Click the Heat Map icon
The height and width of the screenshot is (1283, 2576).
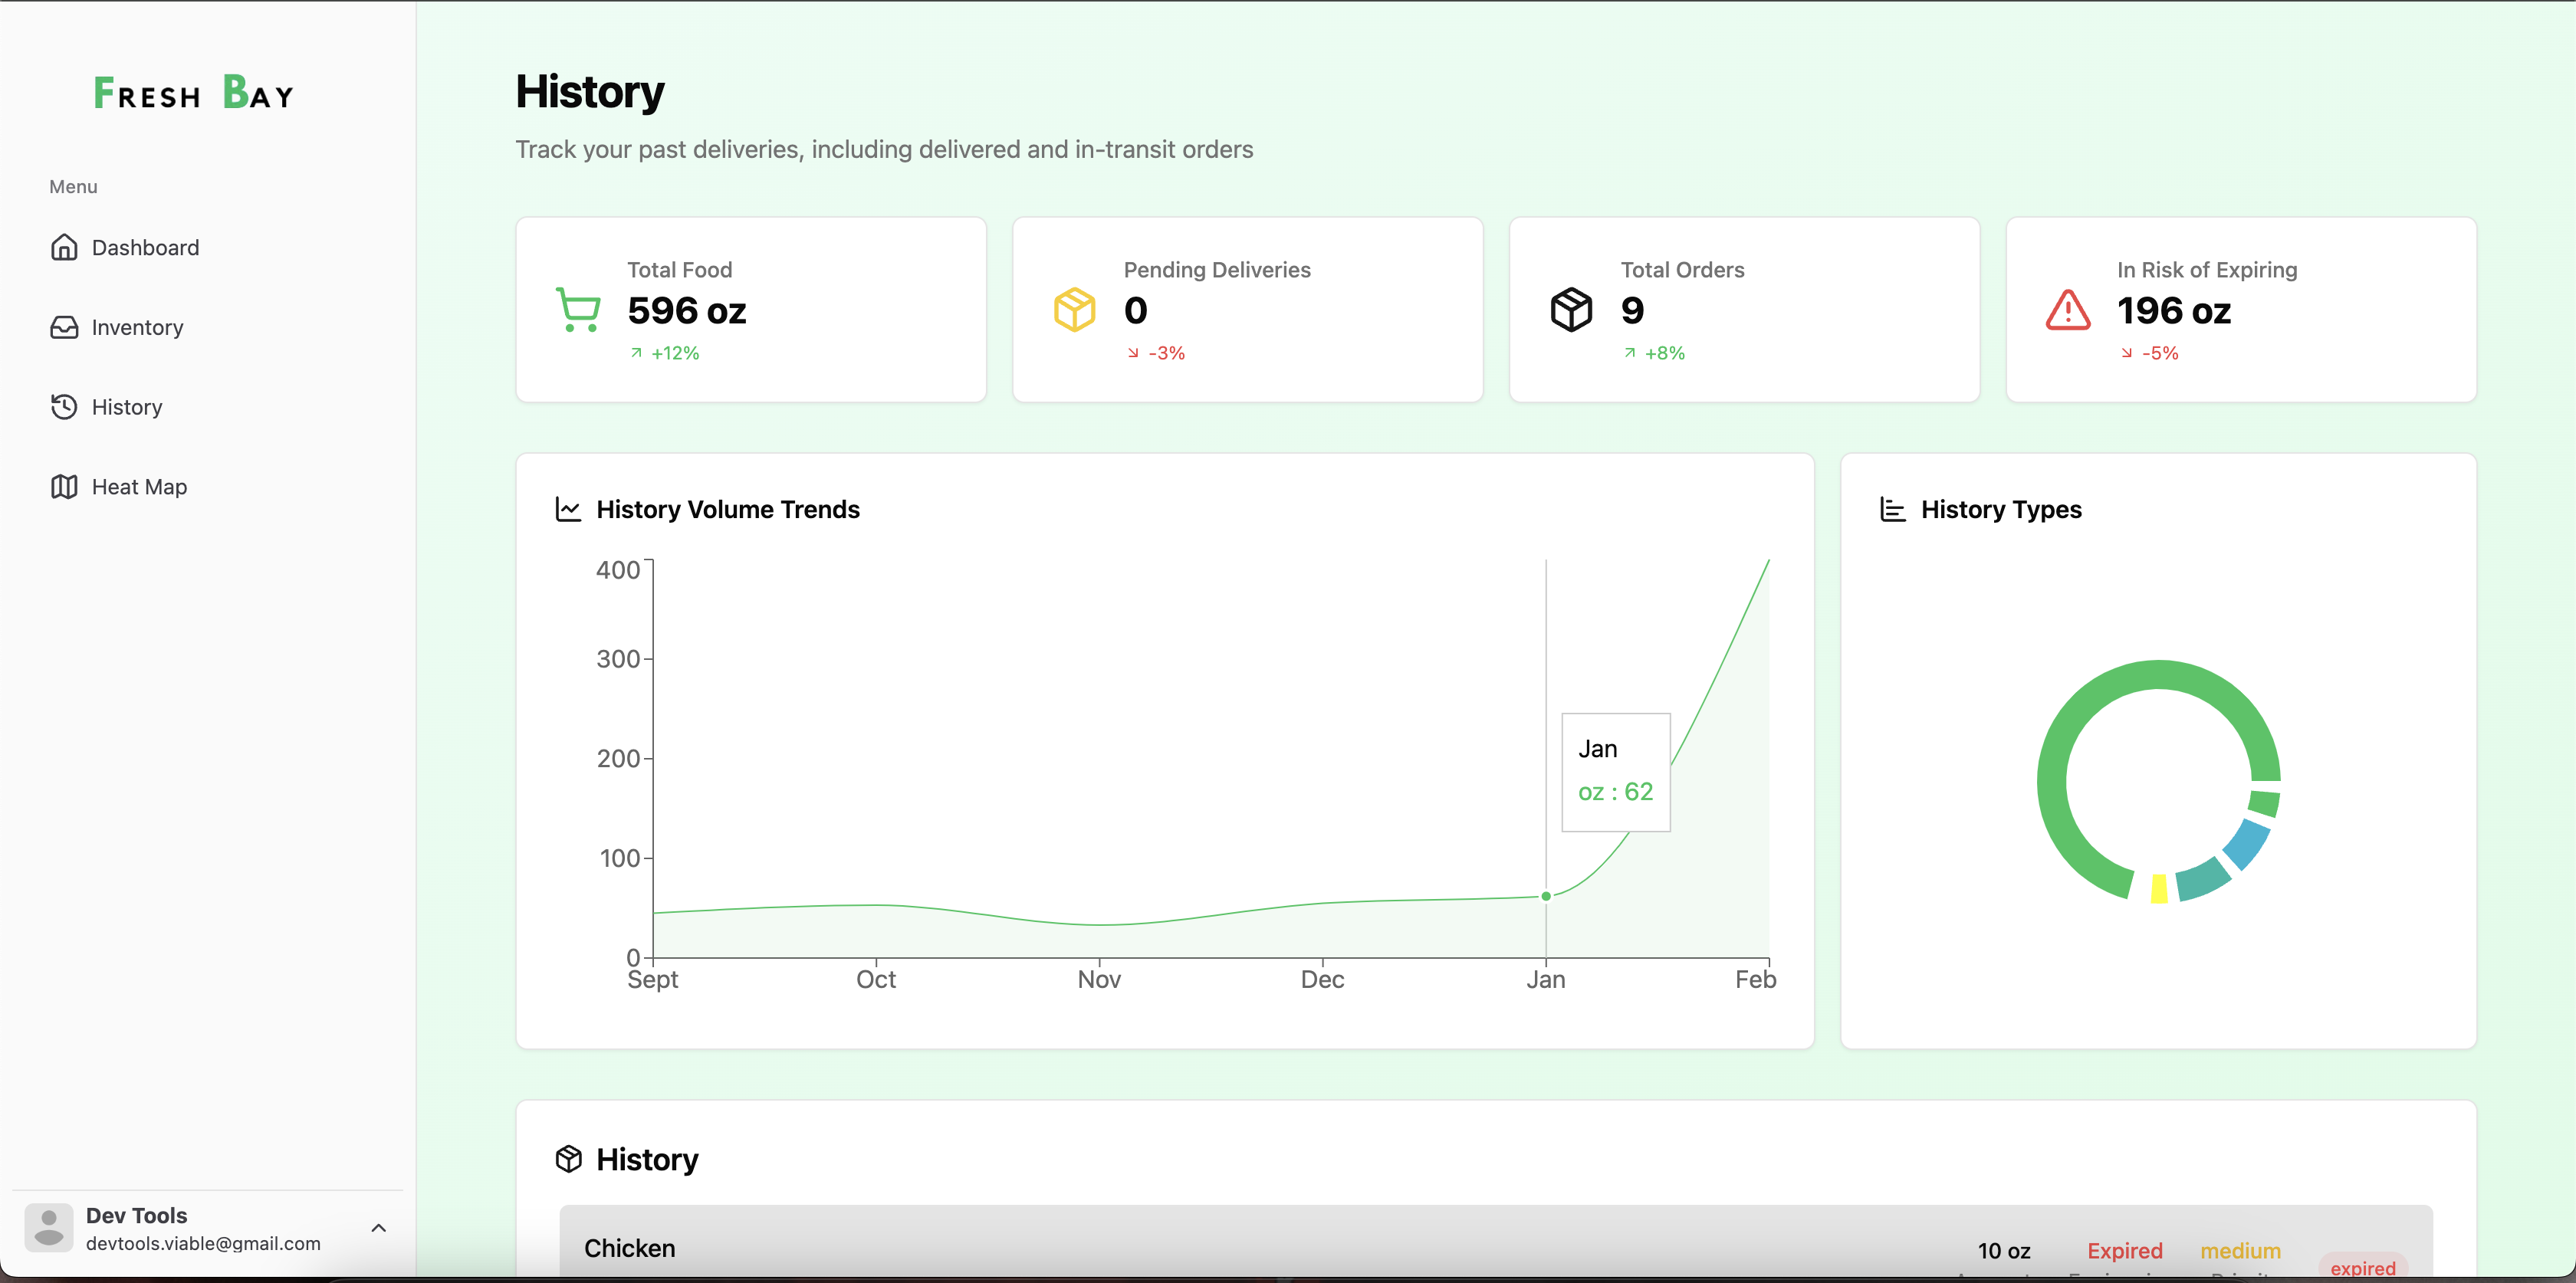(64, 487)
